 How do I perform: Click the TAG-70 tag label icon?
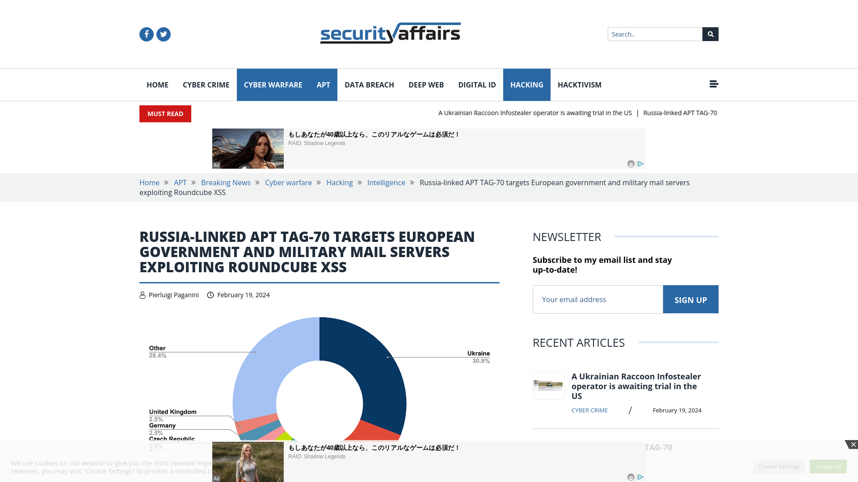pos(658,447)
